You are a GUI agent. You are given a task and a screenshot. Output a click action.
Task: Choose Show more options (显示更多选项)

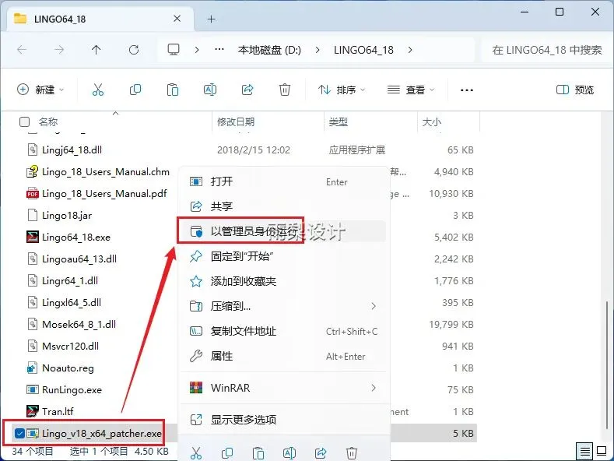284,420
